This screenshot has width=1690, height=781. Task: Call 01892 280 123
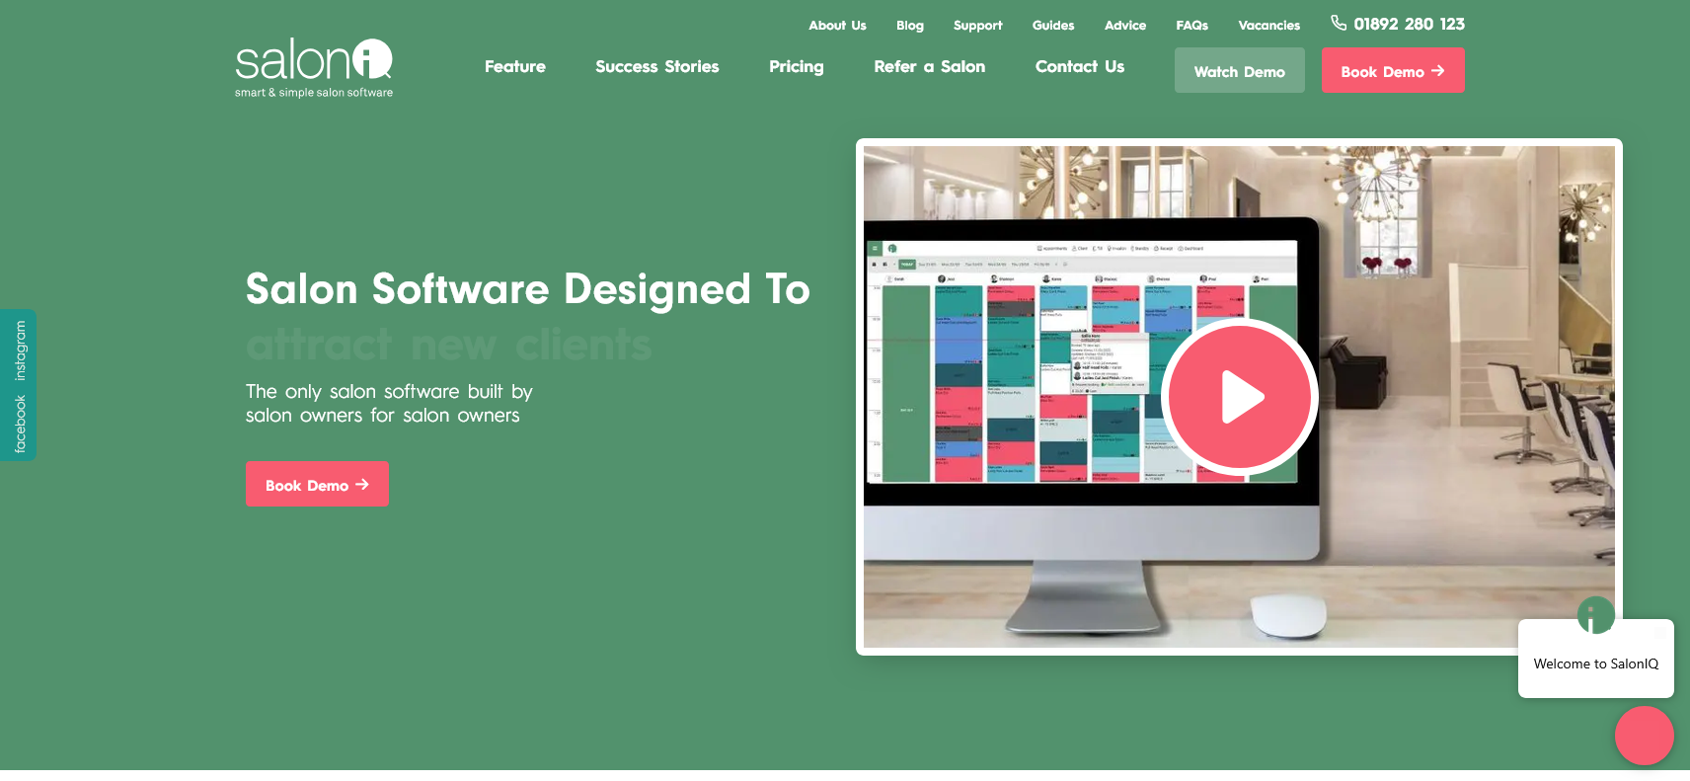1410,24
